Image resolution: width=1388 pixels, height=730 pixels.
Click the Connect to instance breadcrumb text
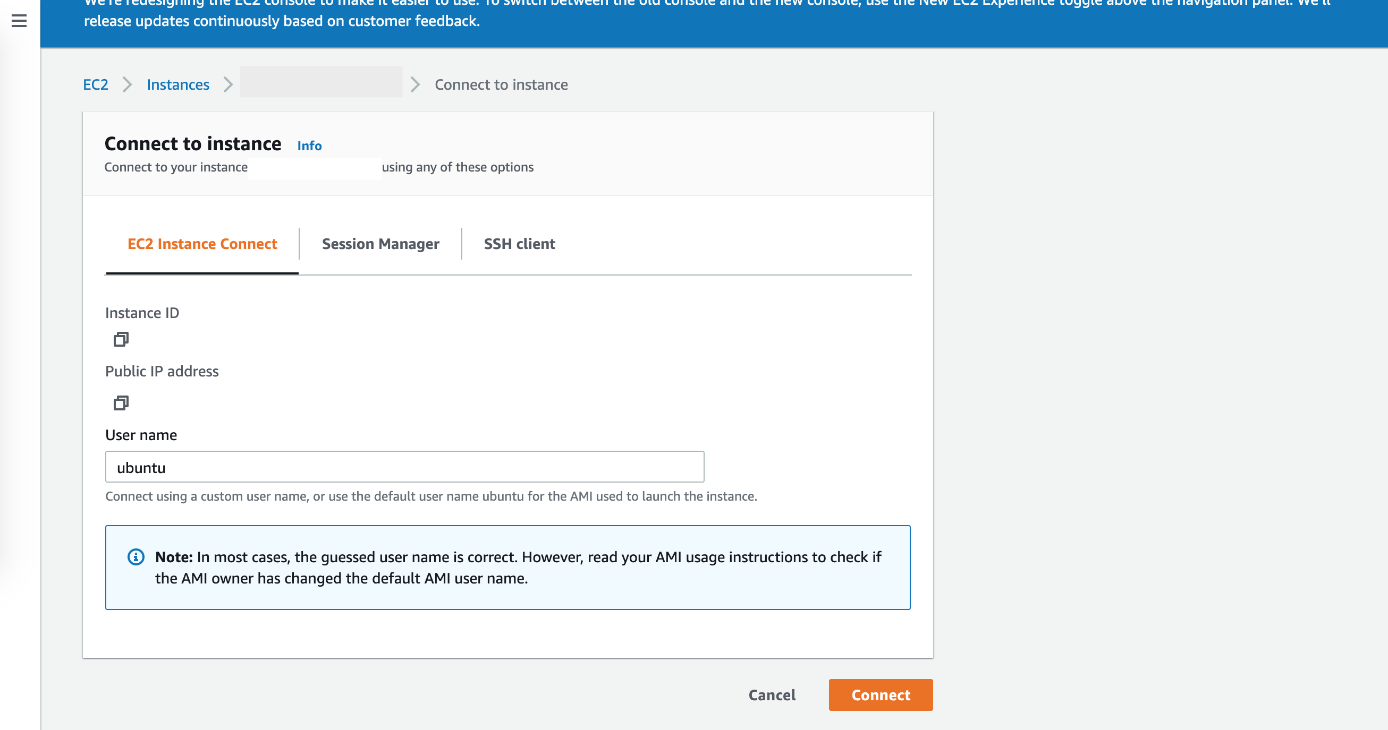tap(501, 84)
